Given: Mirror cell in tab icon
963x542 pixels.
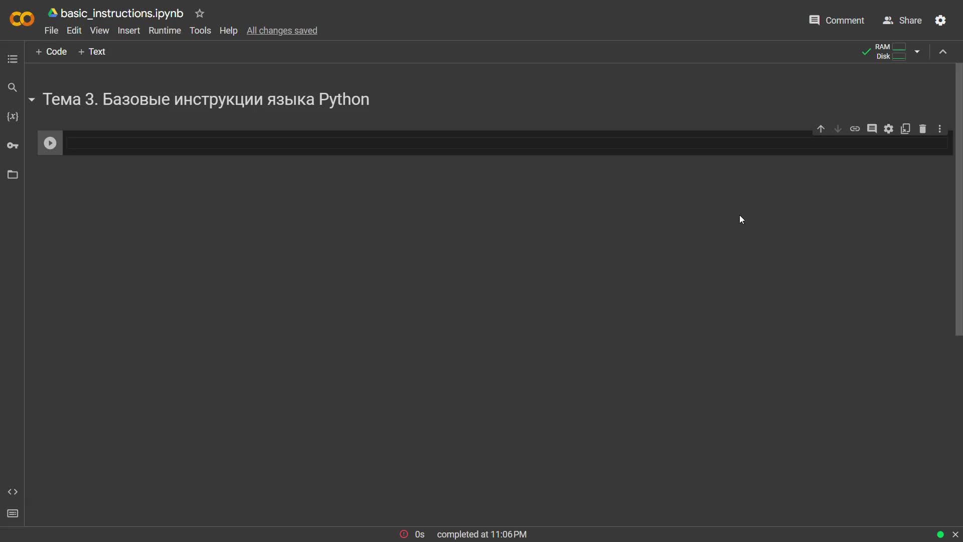Looking at the screenshot, I should coord(906,129).
